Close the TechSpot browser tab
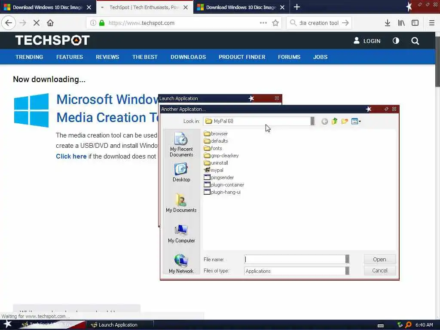The image size is (440, 330). coord(186,7)
